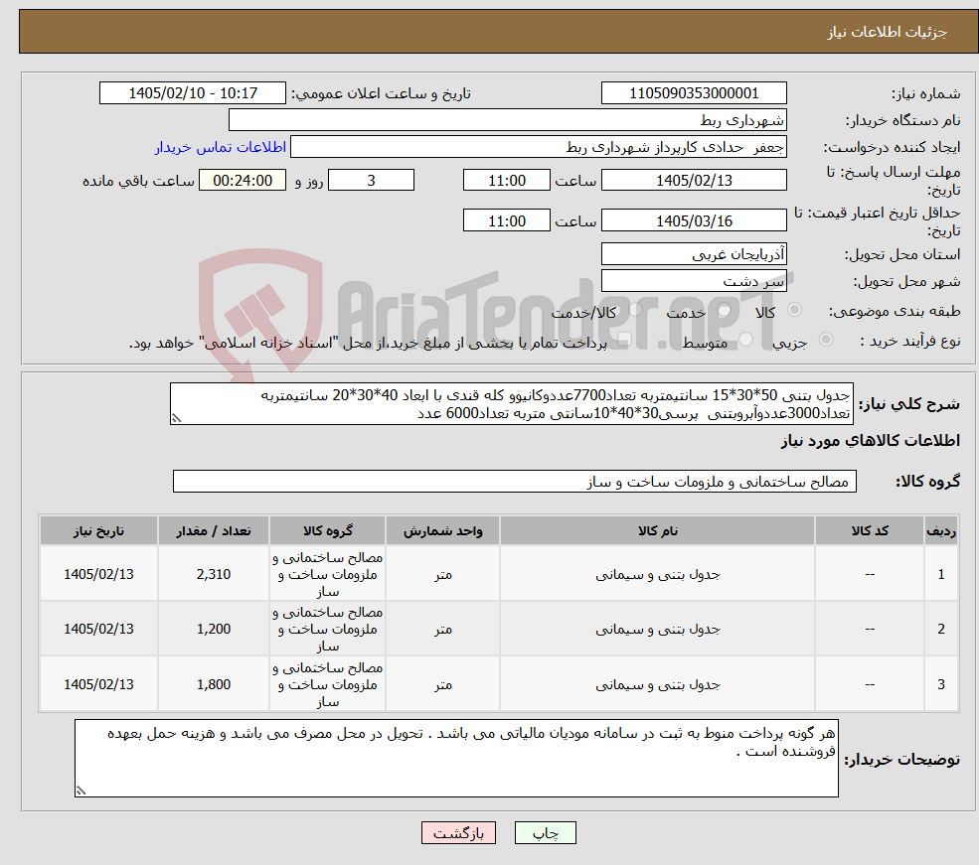Click the resize handle of buyer notes textarea
The height and width of the screenshot is (865, 979).
point(81,791)
